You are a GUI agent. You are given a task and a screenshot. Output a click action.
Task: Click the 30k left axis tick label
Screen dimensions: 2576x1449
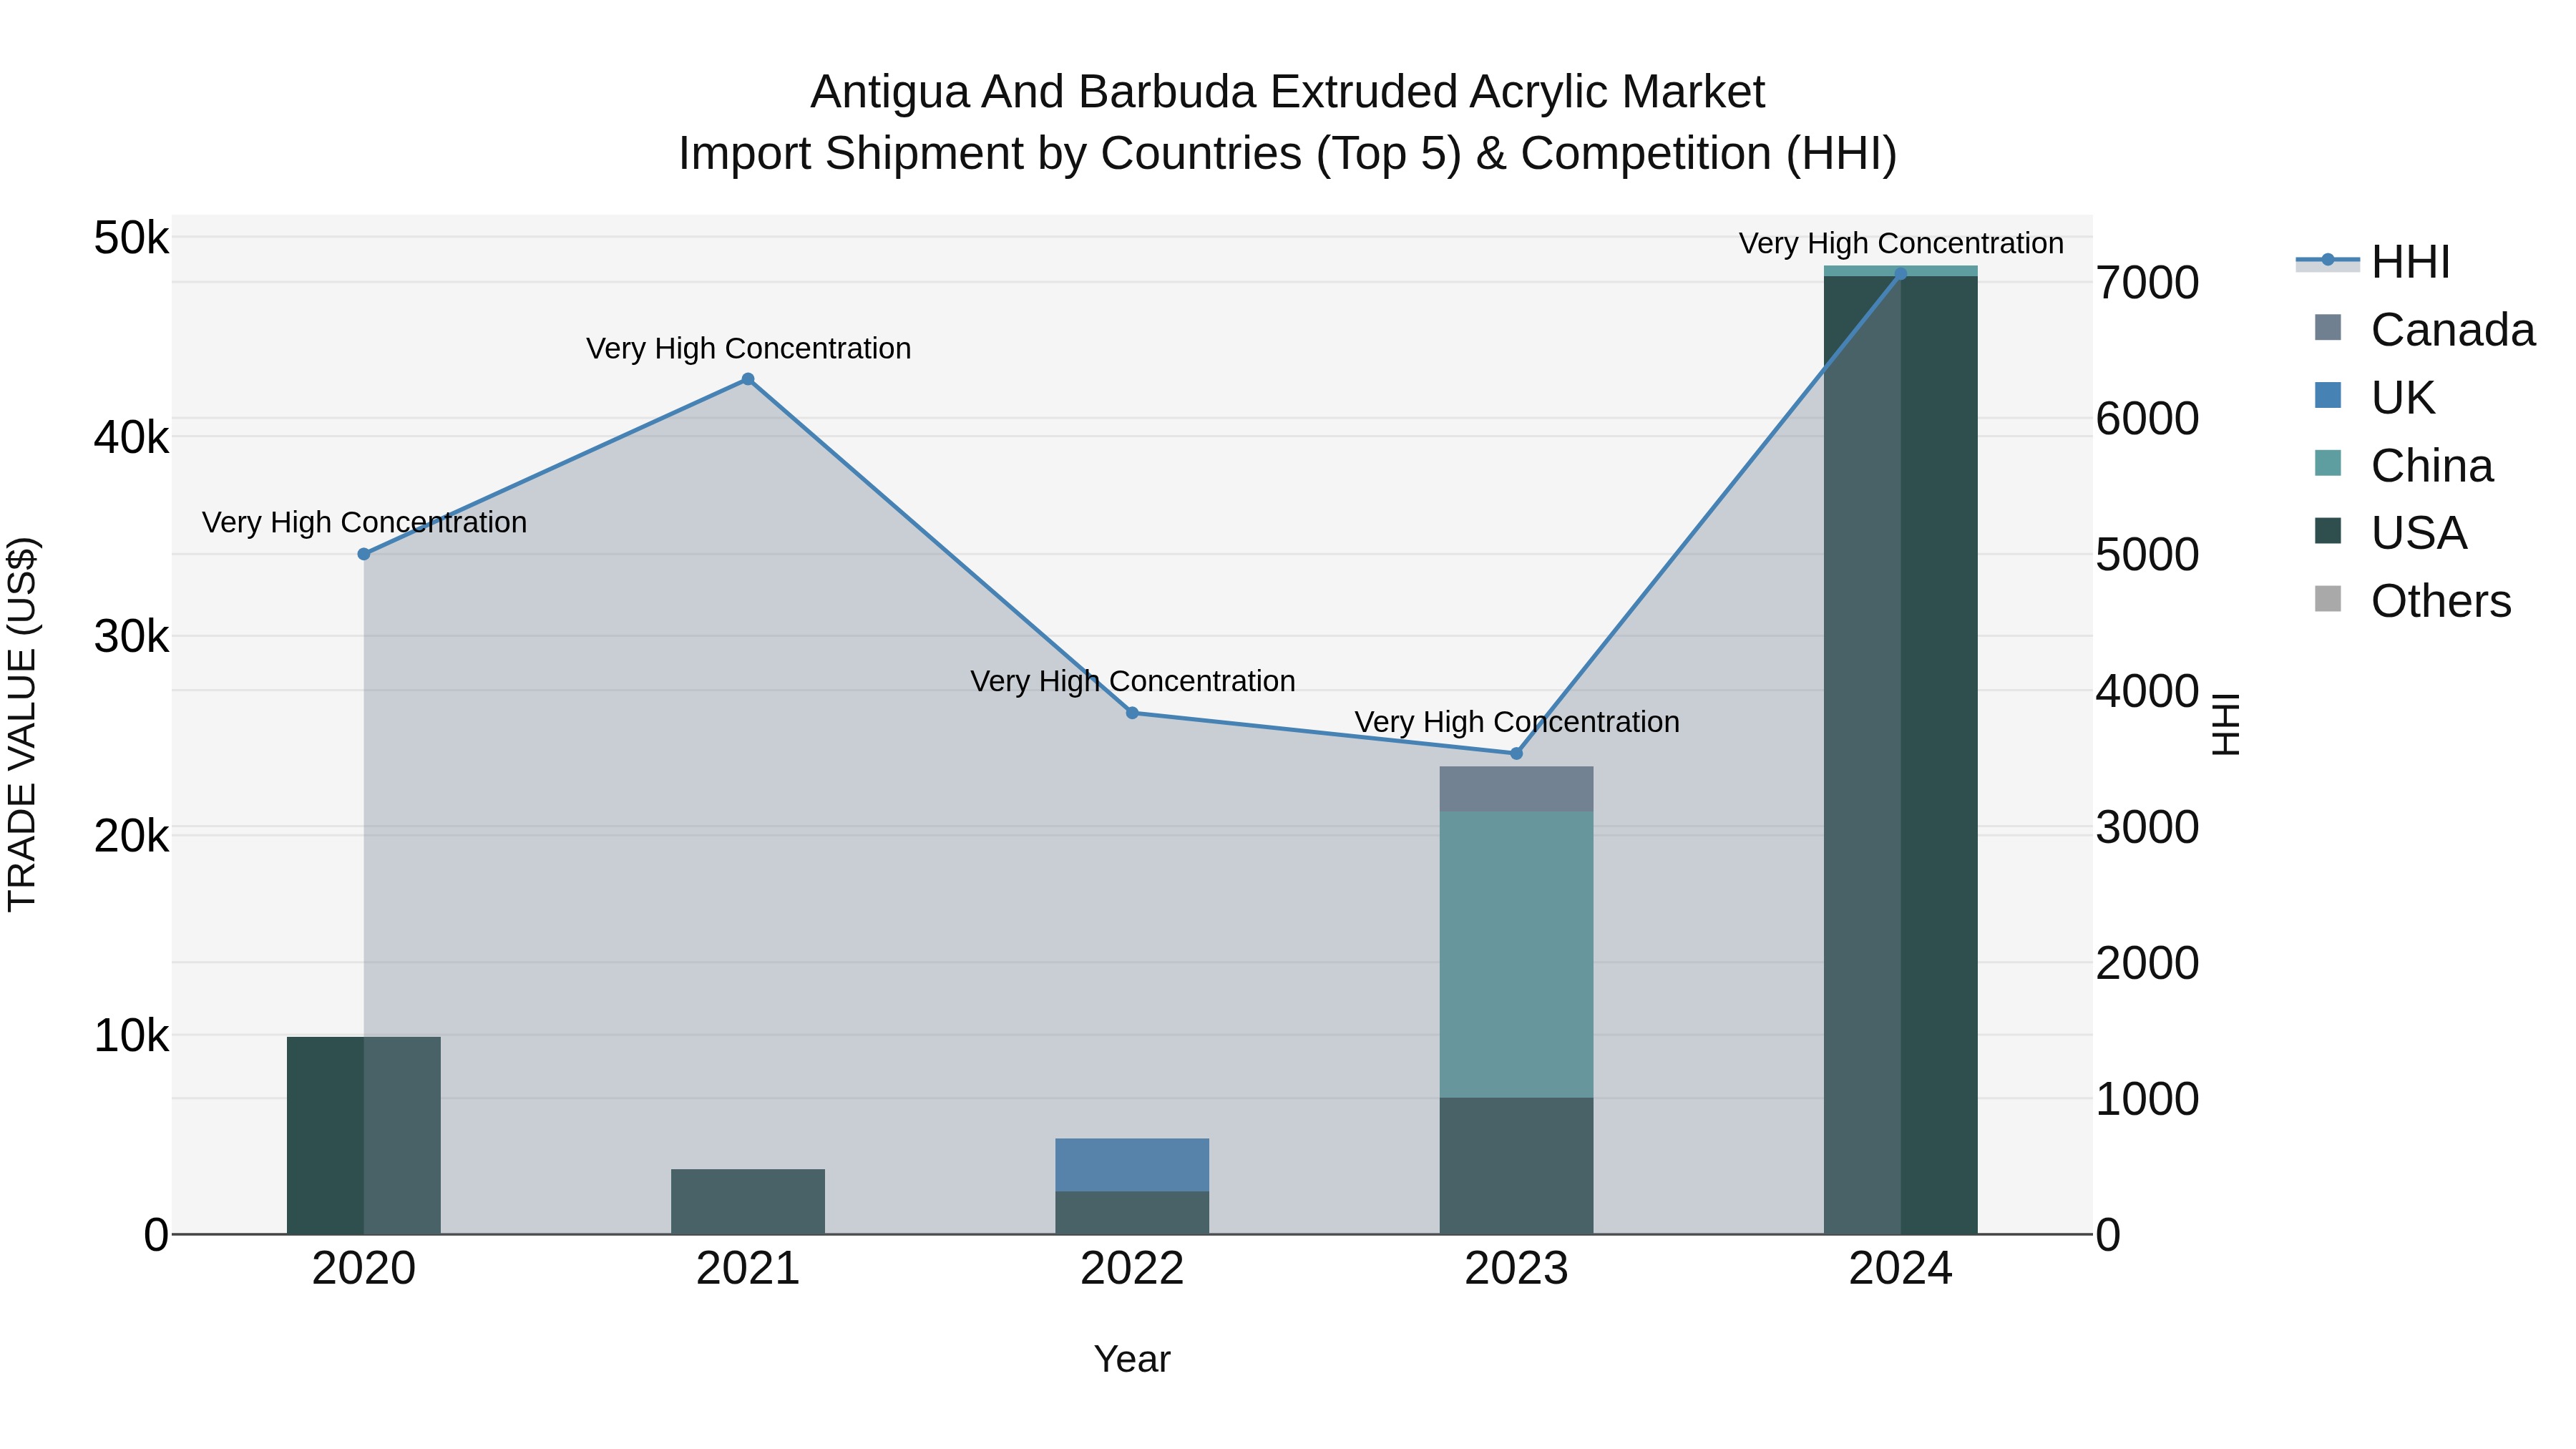tap(131, 636)
